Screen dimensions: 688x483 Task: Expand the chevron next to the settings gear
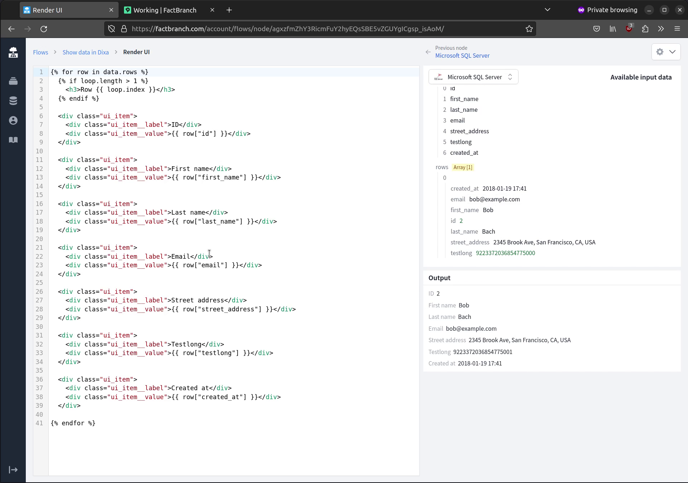coord(673,52)
